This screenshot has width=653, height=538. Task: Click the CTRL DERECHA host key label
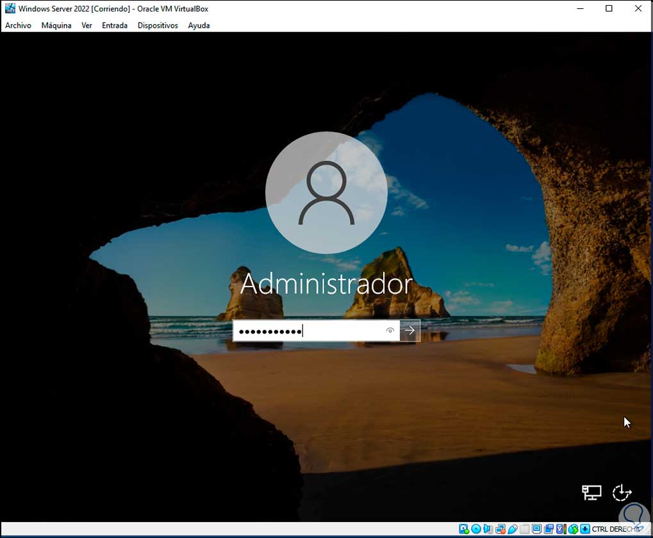[616, 529]
